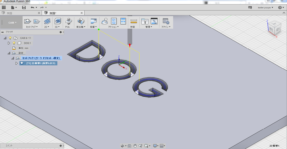Toggle visibility lightbulb for CAM root
This screenshot has width=287, height=149.
pos(10,38)
